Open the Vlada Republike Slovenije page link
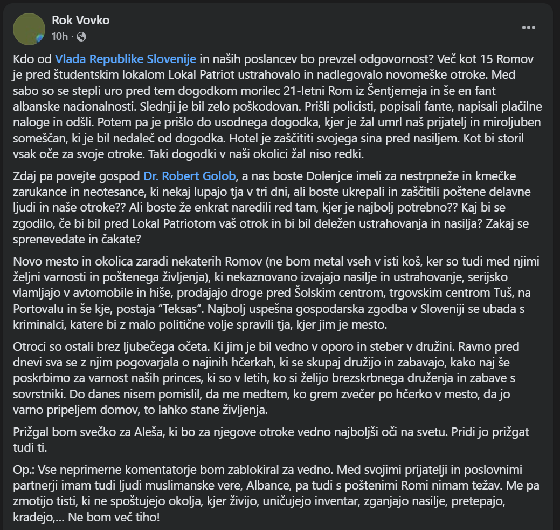The width and height of the screenshot is (560, 530). 125,58
